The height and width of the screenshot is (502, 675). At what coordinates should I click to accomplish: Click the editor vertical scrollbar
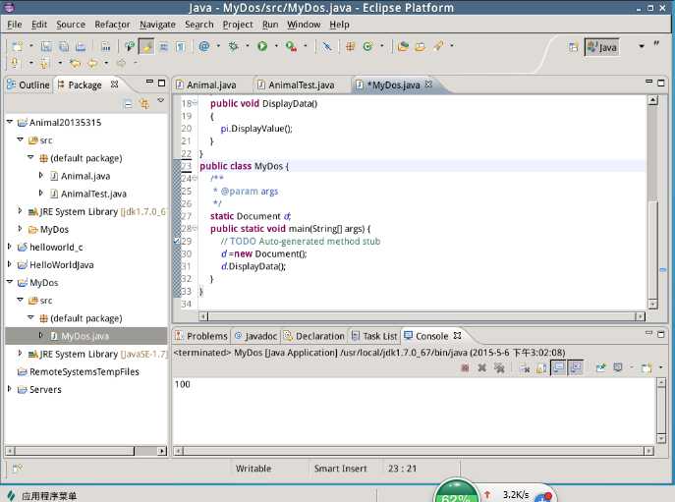tap(652, 201)
